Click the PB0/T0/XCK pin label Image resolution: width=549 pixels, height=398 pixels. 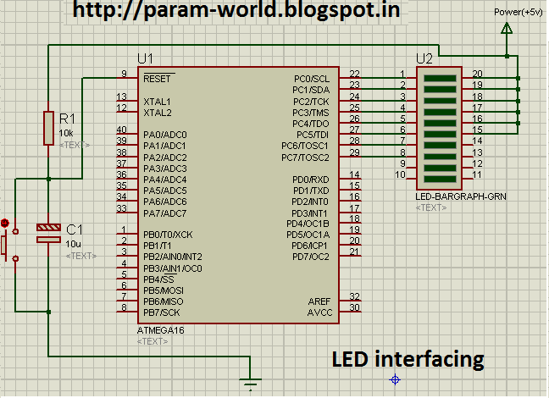tap(168, 235)
